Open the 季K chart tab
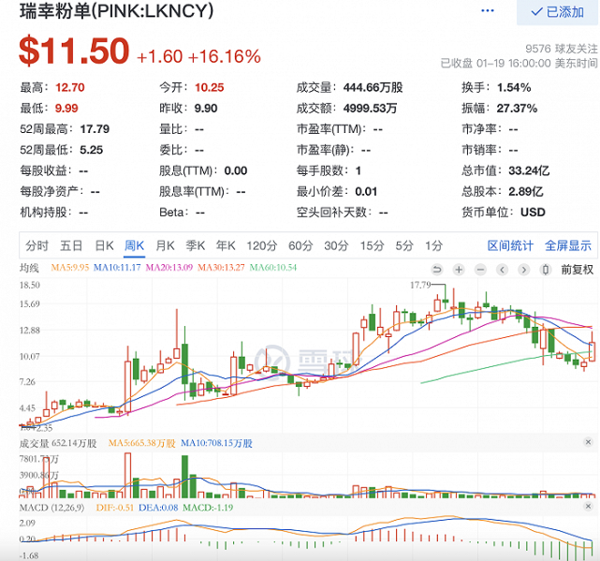 point(195,245)
